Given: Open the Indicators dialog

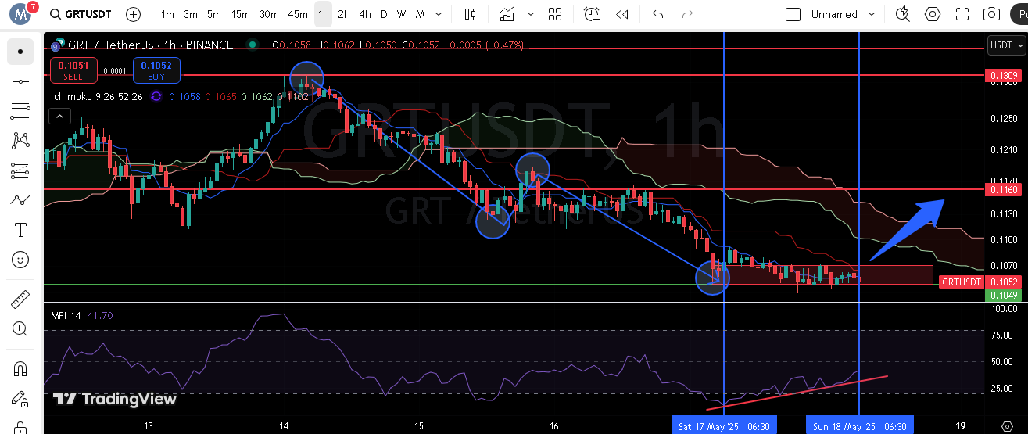Looking at the screenshot, I should point(507,14).
